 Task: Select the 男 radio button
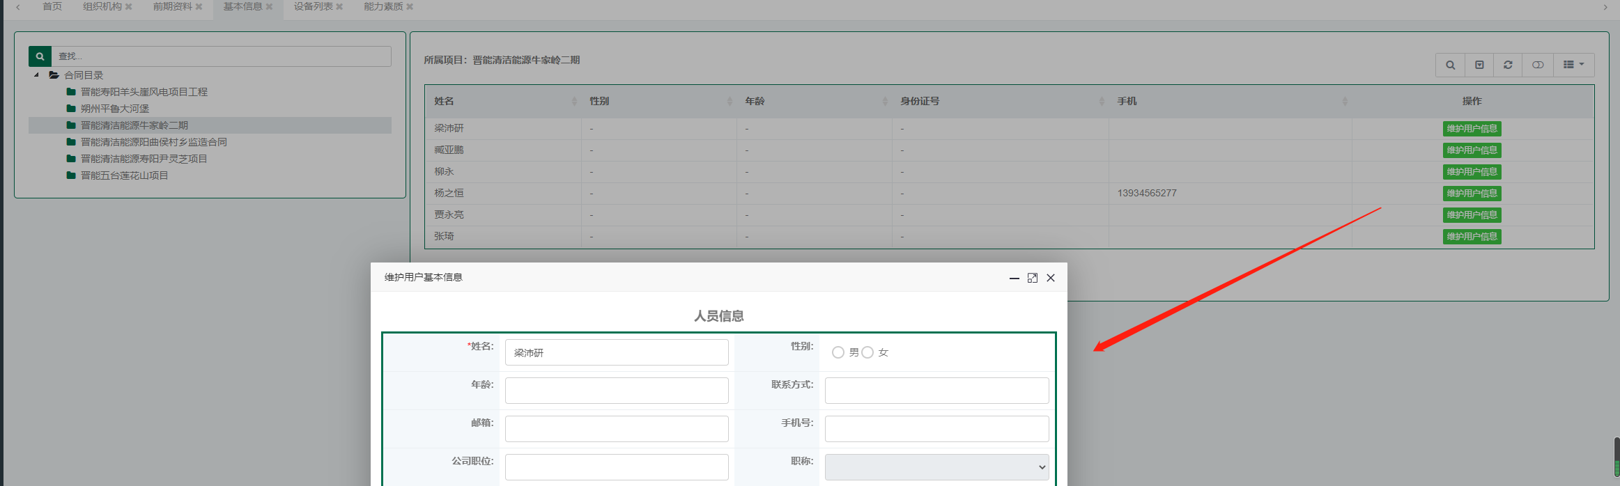[838, 352]
